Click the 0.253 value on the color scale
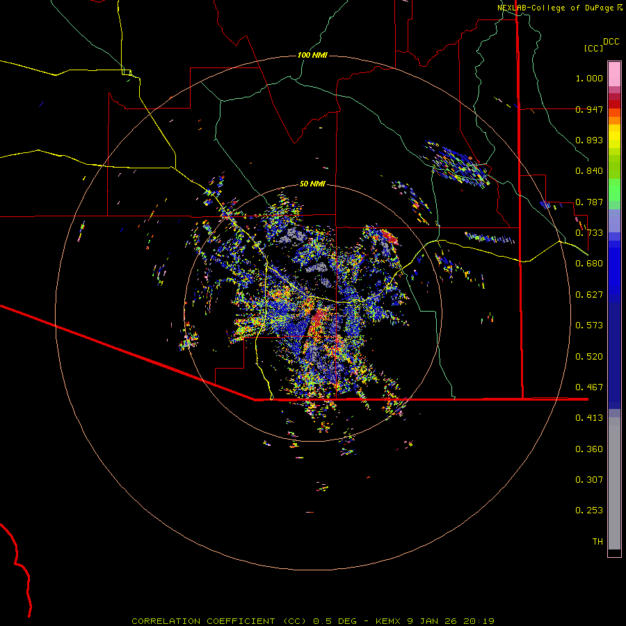The image size is (626, 626). click(x=589, y=511)
